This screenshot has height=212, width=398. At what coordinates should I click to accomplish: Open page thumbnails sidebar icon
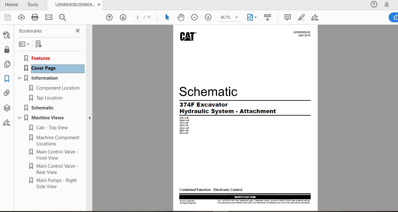click(x=7, y=64)
